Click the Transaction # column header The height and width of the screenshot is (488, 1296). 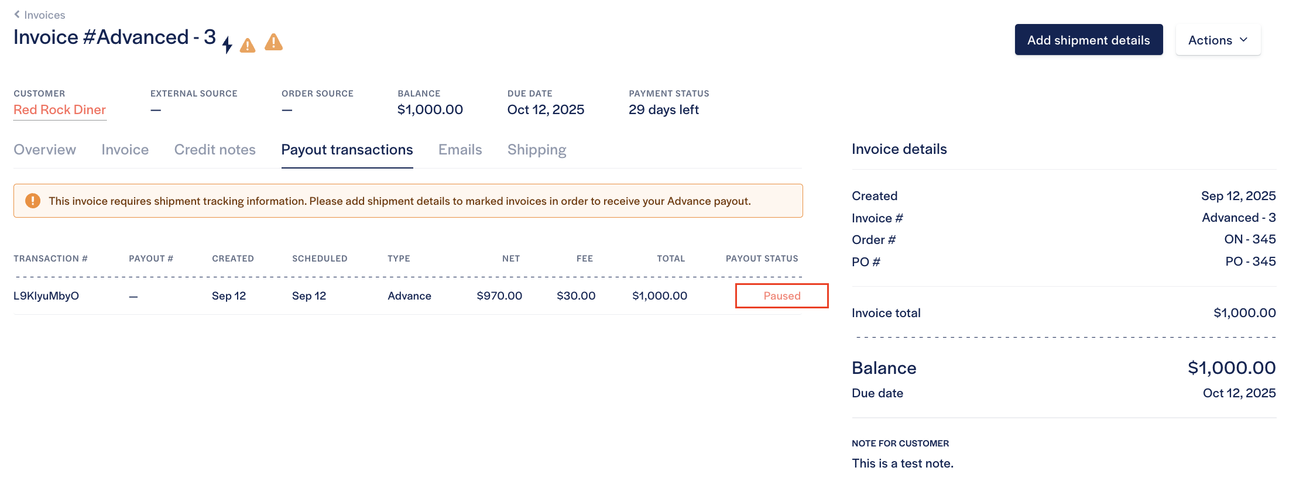click(50, 259)
